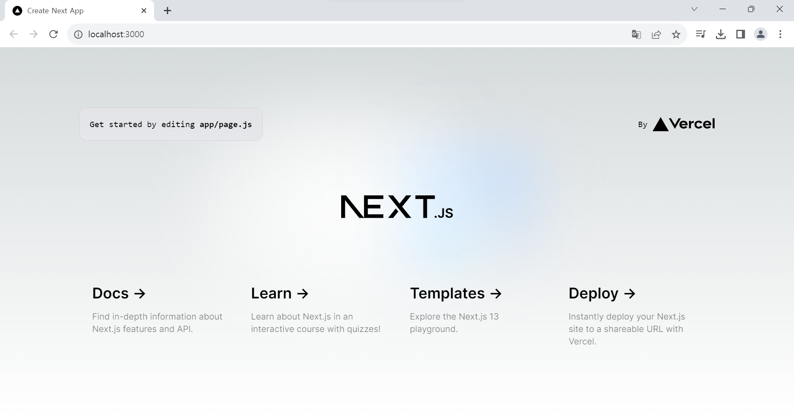Image resolution: width=794 pixels, height=416 pixels.
Task: Open the profile avatar menu
Action: (761, 34)
